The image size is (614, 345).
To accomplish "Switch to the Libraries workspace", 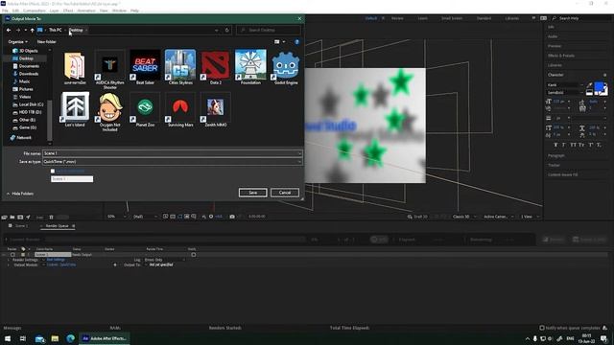I will click(x=511, y=18).
